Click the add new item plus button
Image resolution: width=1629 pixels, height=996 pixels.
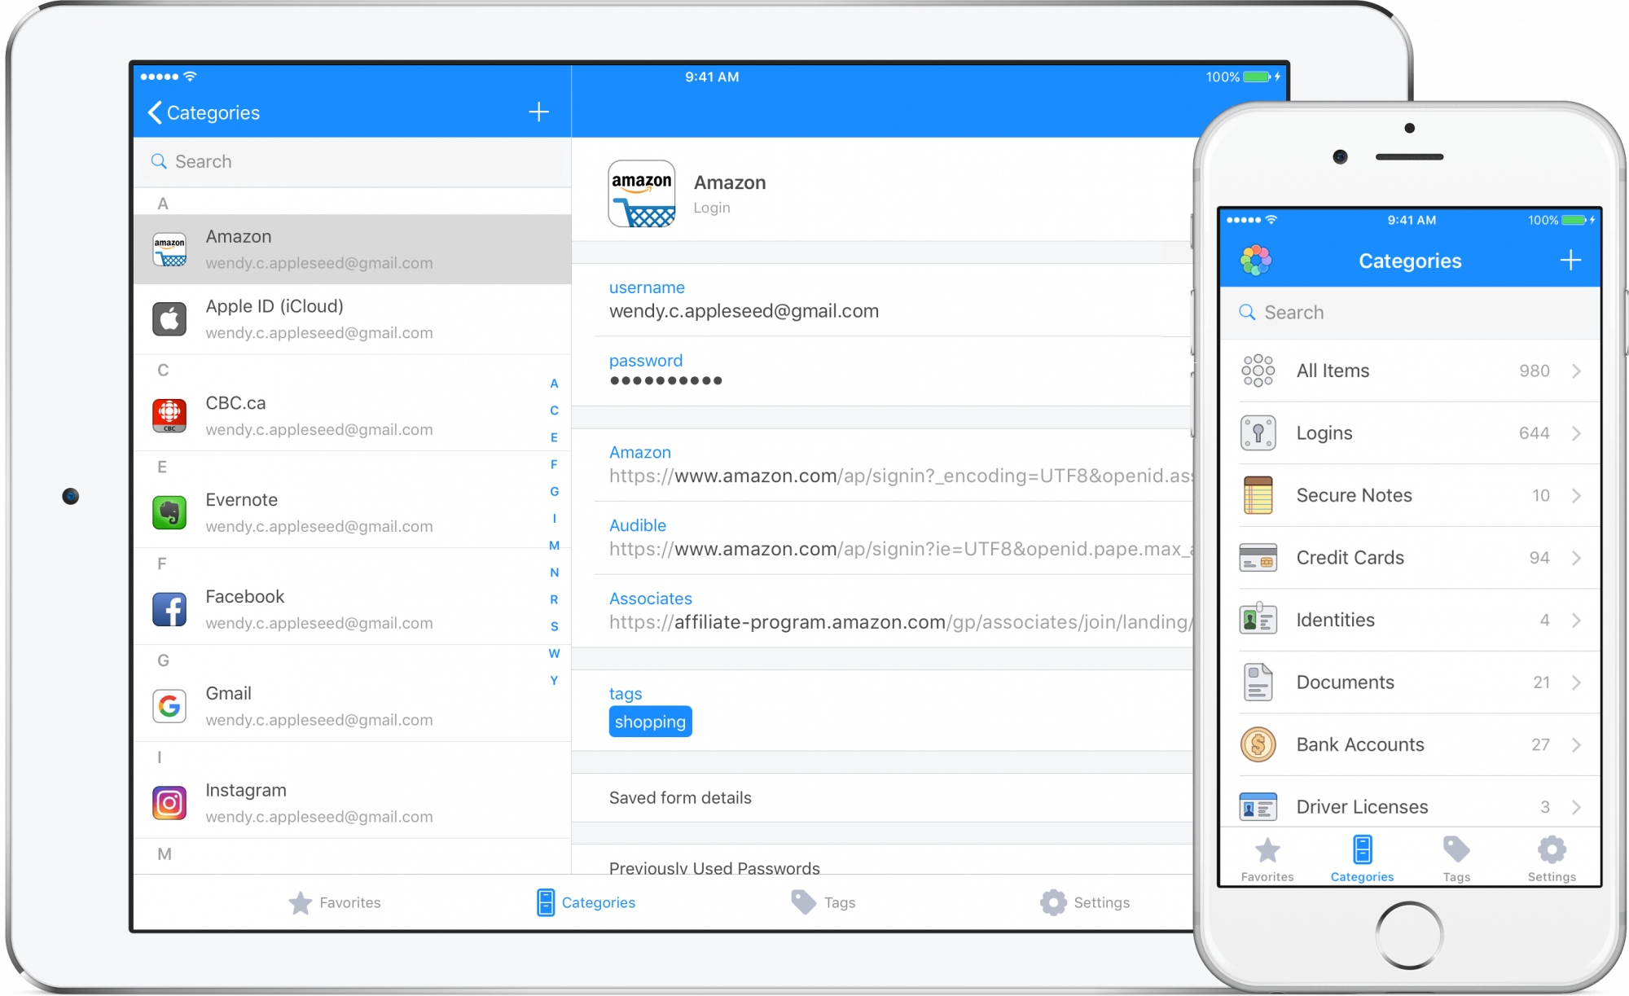[538, 112]
